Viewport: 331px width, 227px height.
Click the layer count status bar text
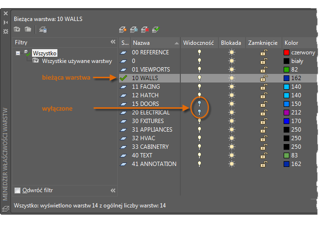[90, 206]
